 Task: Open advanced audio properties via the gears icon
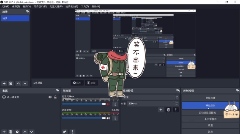coord(65,132)
